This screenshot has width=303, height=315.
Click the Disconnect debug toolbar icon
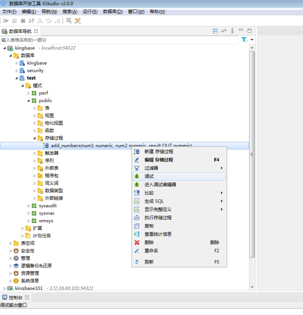point(32,20)
